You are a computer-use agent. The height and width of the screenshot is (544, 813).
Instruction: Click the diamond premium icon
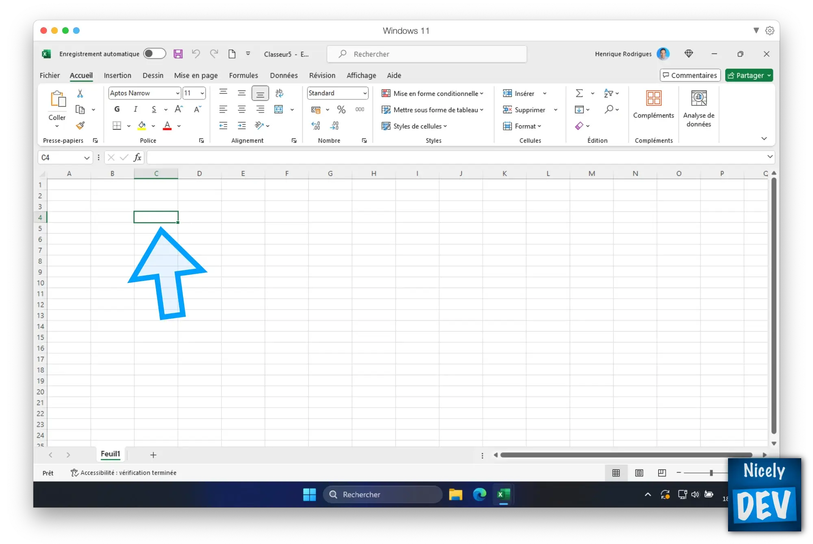pyautogui.click(x=689, y=54)
